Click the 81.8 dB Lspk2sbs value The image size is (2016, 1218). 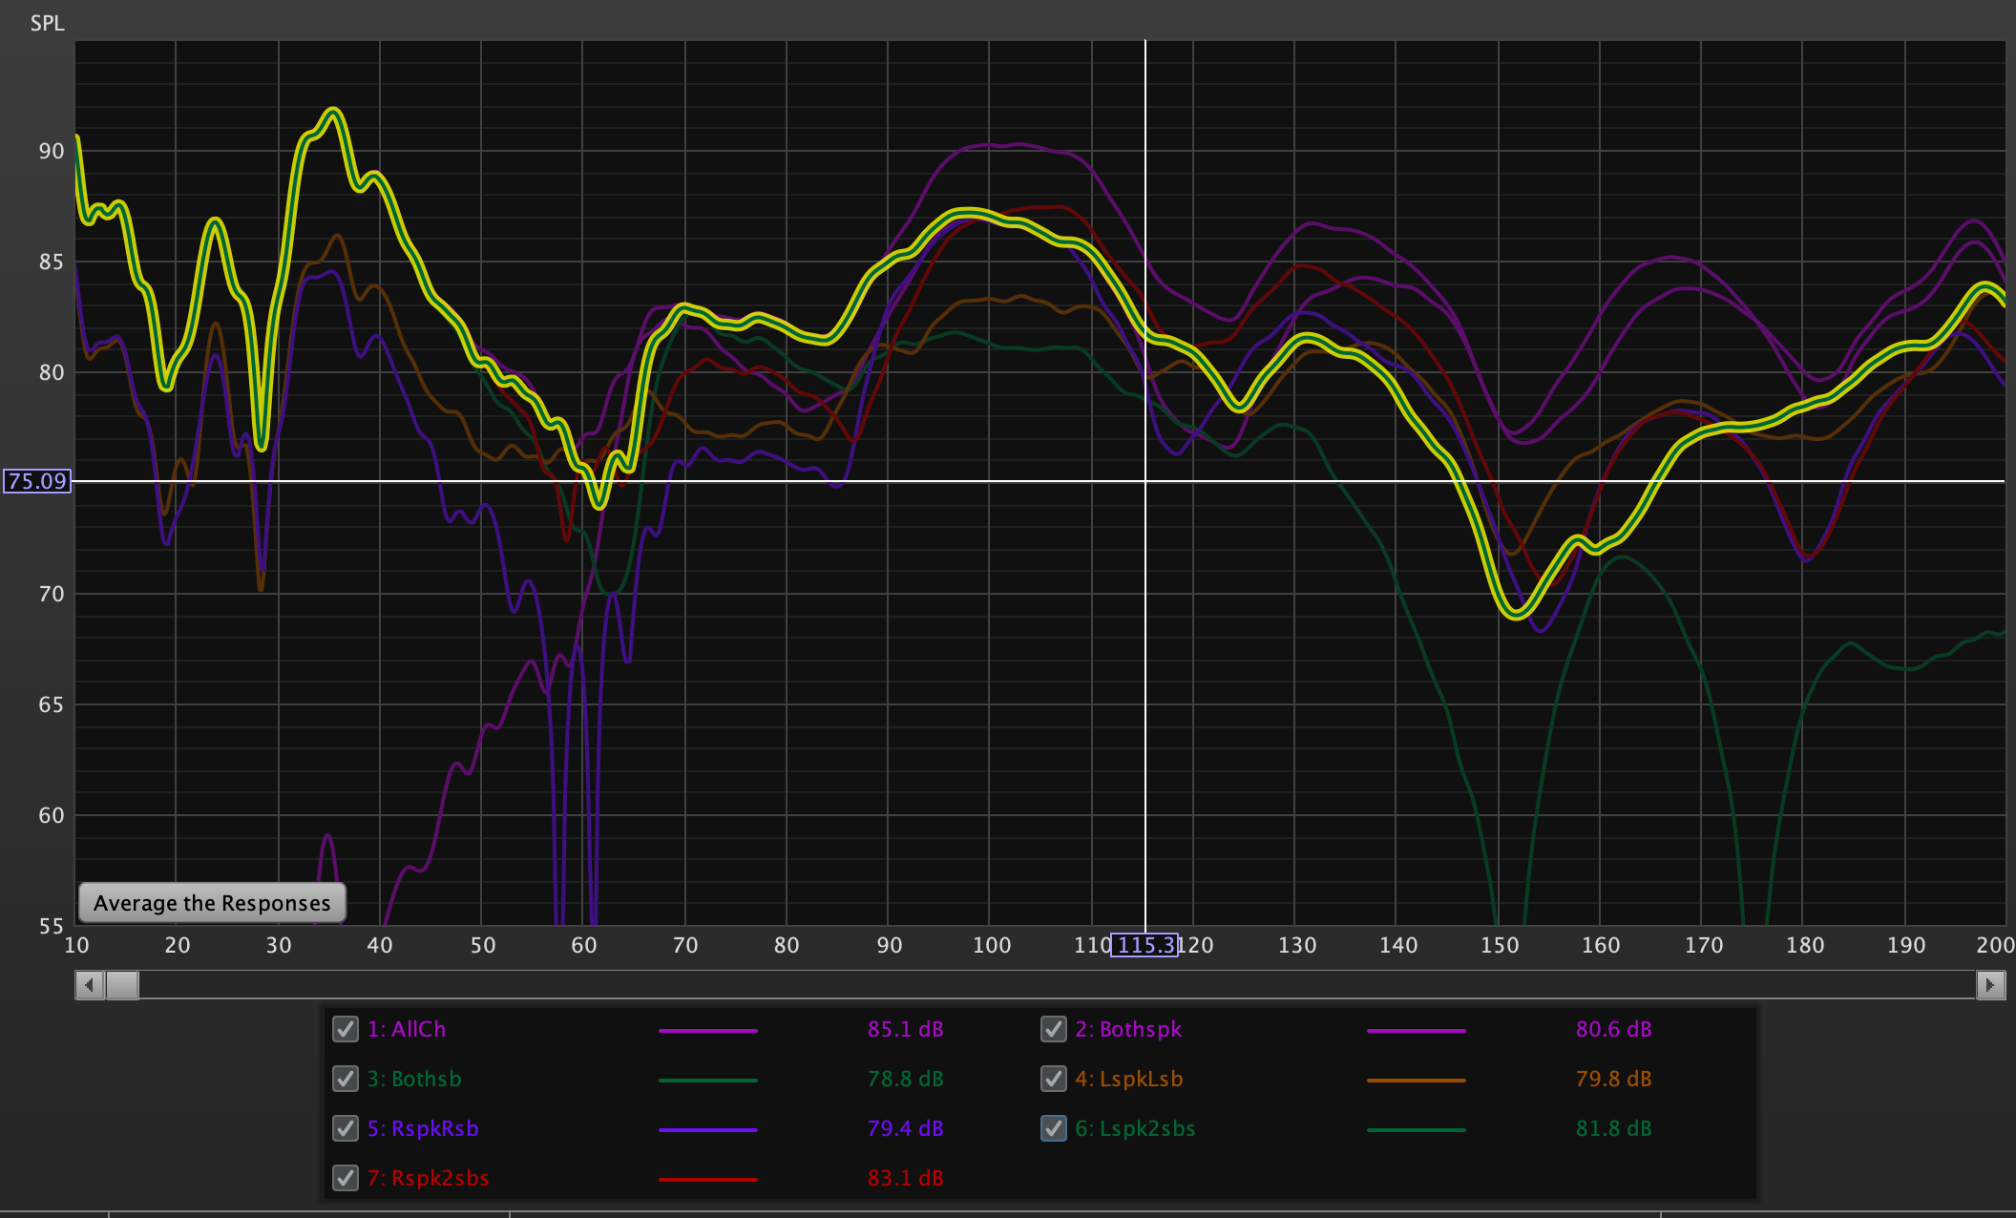[1614, 1128]
